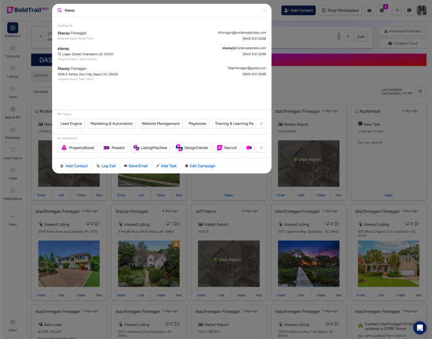Open DesignCenter product
The image size is (432, 339).
[x=192, y=148]
